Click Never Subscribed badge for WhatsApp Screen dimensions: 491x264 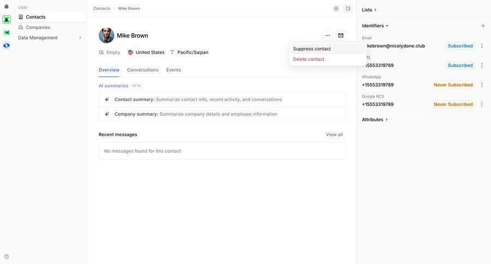(x=453, y=85)
